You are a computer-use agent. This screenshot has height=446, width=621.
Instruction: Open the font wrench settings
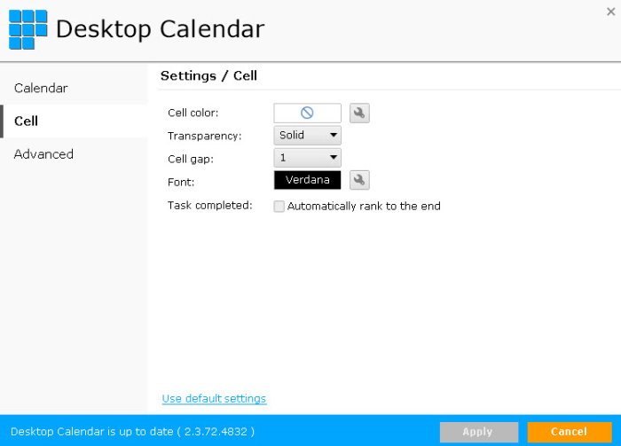[x=359, y=180]
